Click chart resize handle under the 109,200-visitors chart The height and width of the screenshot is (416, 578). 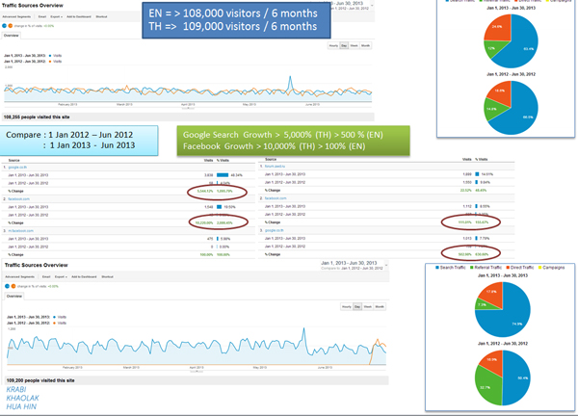tap(197, 372)
